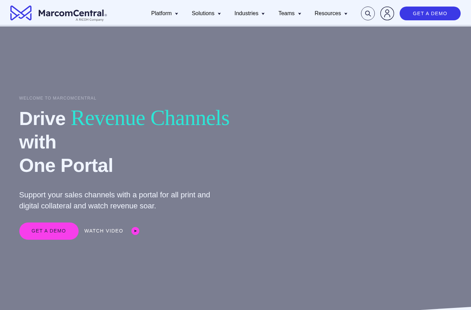Click the pink Get a Demo hero button
The height and width of the screenshot is (310, 471).
[x=49, y=231]
